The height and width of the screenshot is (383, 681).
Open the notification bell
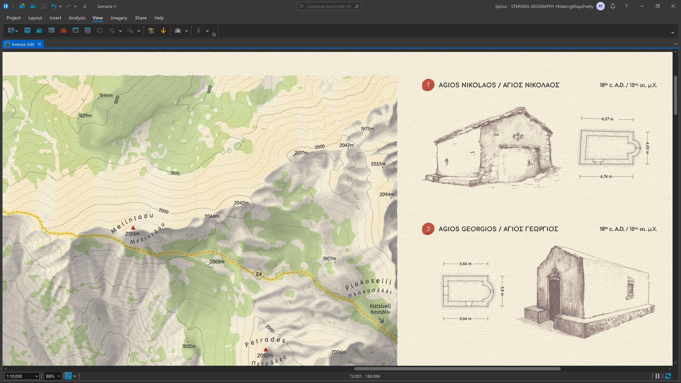coord(613,6)
